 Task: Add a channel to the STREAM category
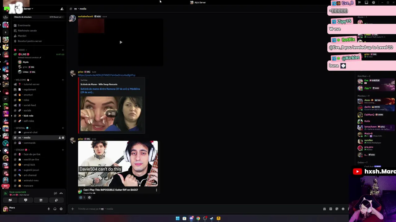(63, 150)
